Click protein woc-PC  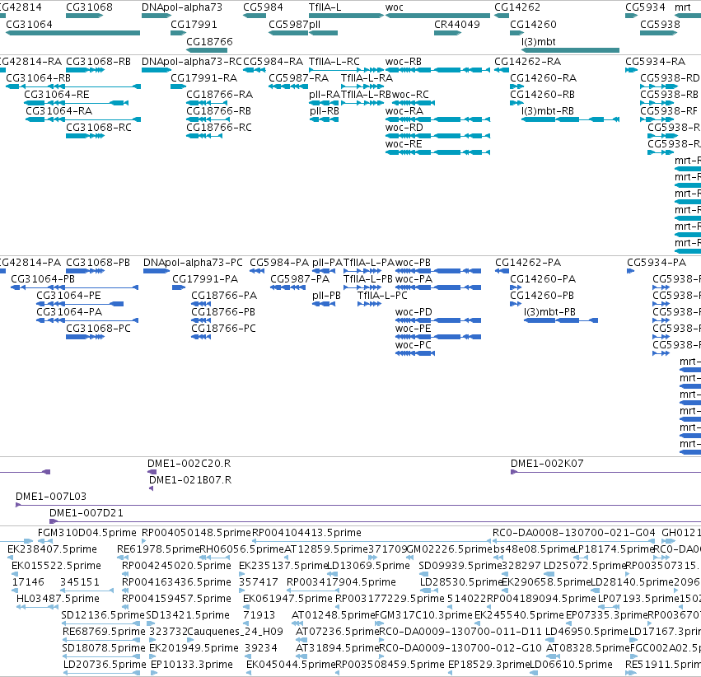pyautogui.click(x=415, y=354)
